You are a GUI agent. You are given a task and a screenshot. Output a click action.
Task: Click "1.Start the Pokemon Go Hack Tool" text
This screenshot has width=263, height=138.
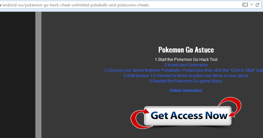[186, 60]
